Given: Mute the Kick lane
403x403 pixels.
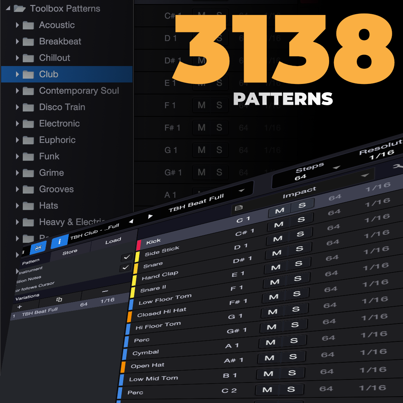Looking at the screenshot, I should click(279, 211).
